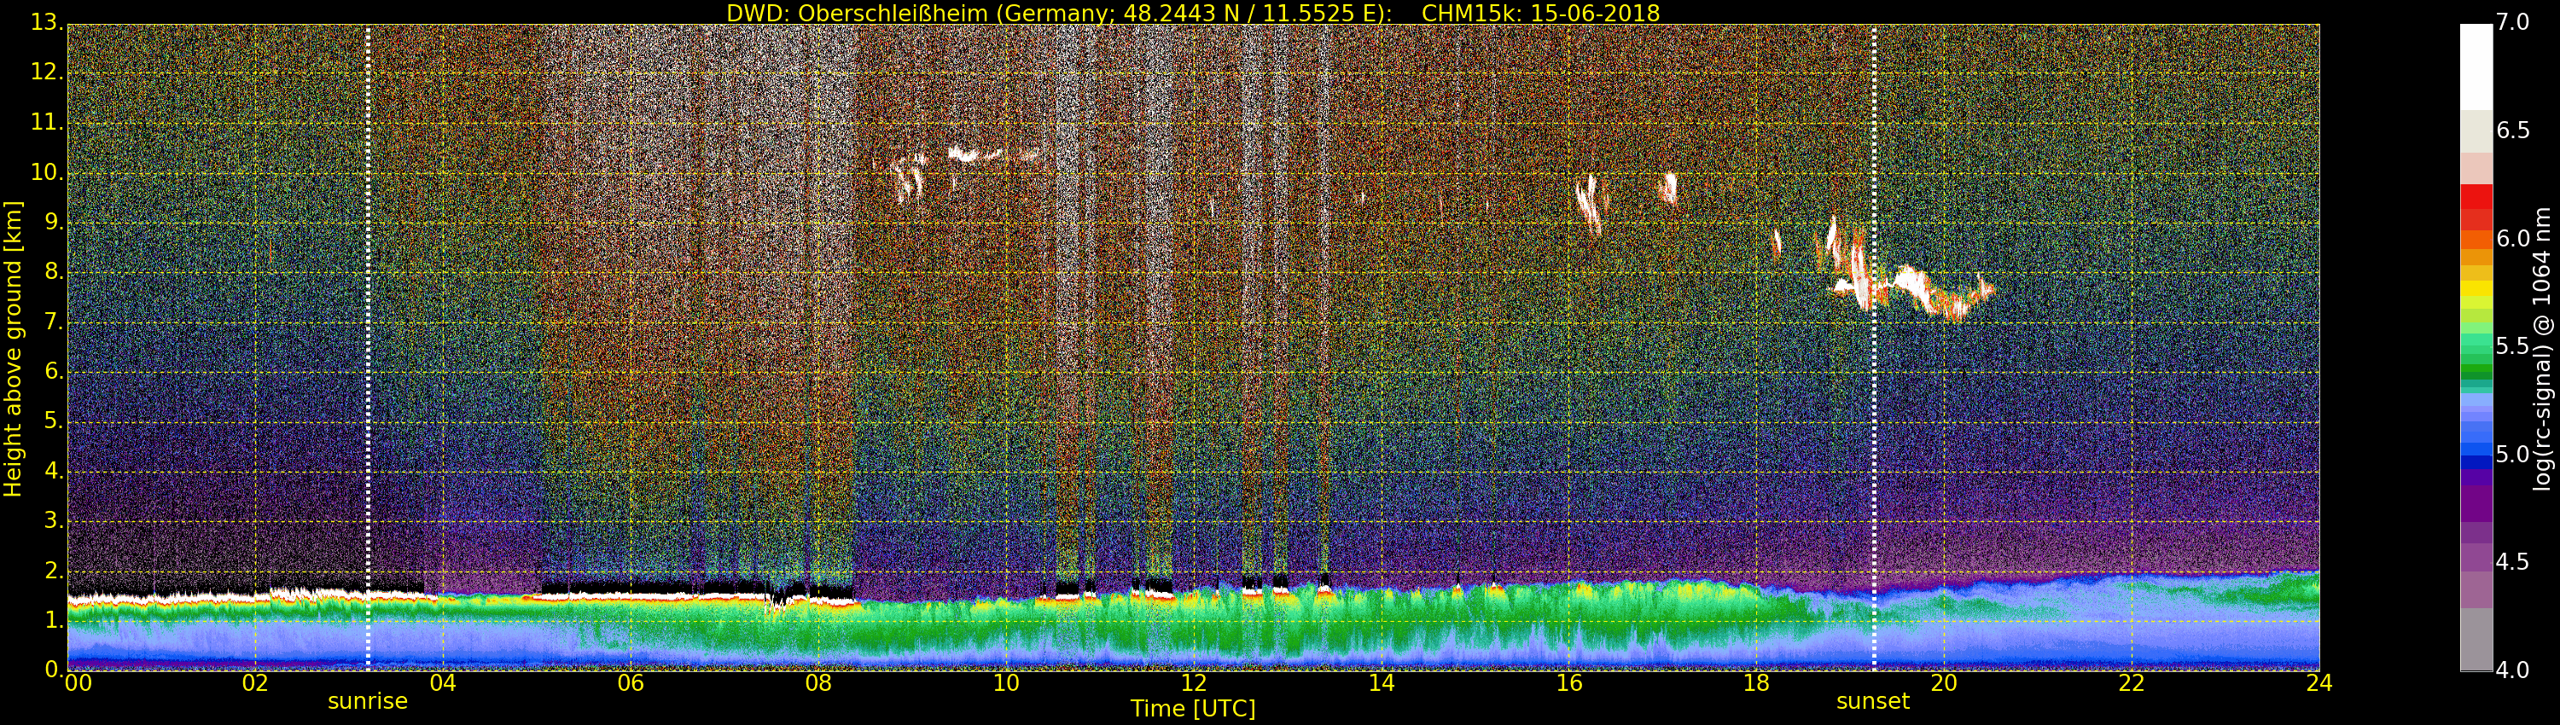Image resolution: width=2560 pixels, height=725 pixels.
Task: Click the time axis tick label '06'
Action: 630,683
